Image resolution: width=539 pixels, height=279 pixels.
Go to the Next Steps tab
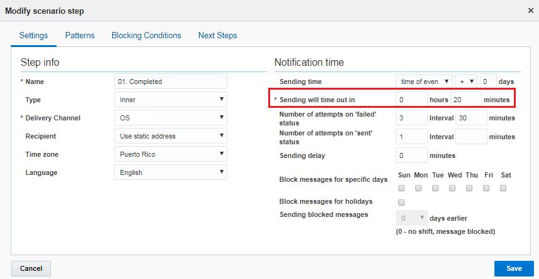pyautogui.click(x=217, y=35)
